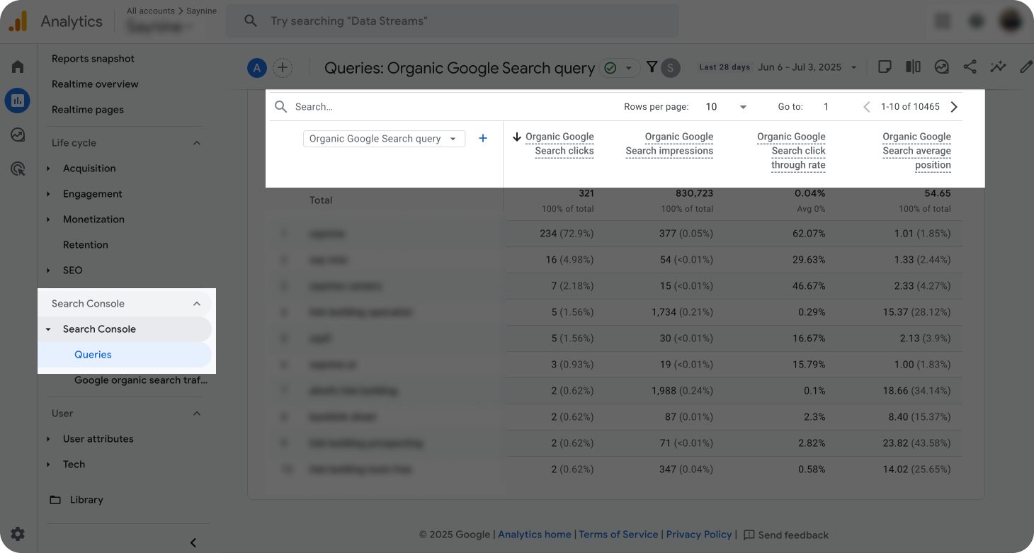Collapse the User section
Viewport: 1034px width, 553px height.
(197, 414)
